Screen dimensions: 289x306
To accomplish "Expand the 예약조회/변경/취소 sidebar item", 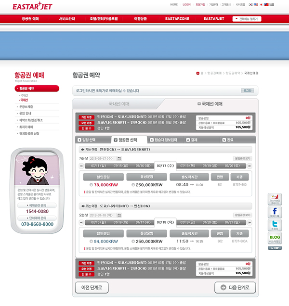I will (x=31, y=120).
